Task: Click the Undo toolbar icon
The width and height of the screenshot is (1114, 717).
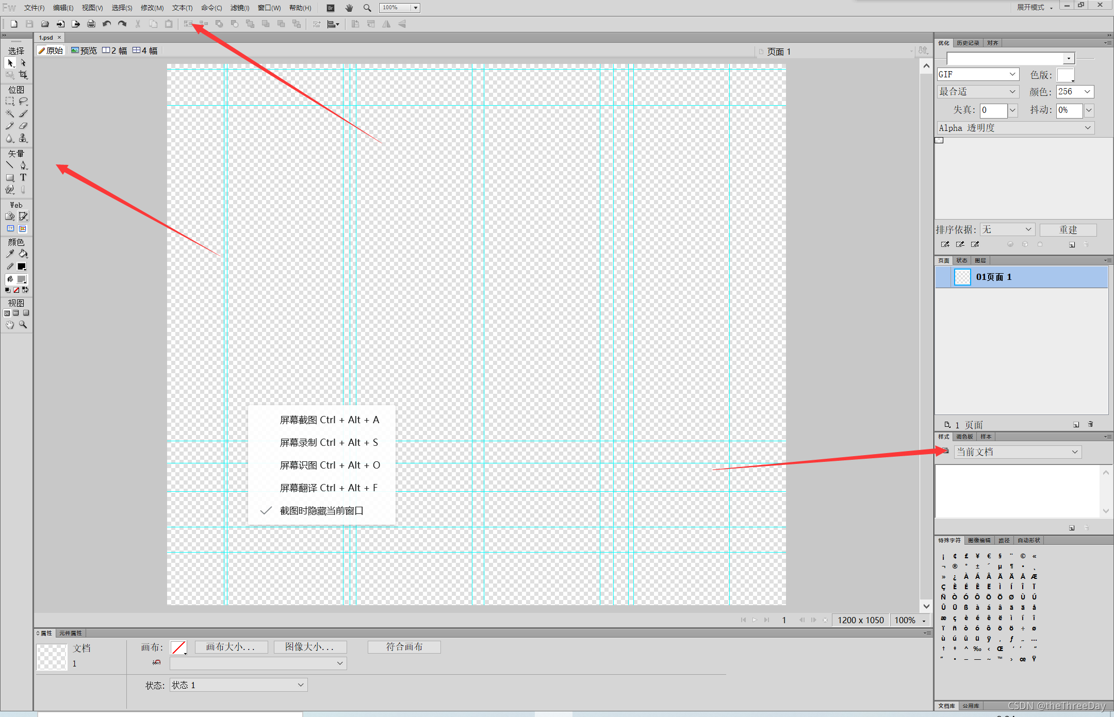Action: [107, 24]
